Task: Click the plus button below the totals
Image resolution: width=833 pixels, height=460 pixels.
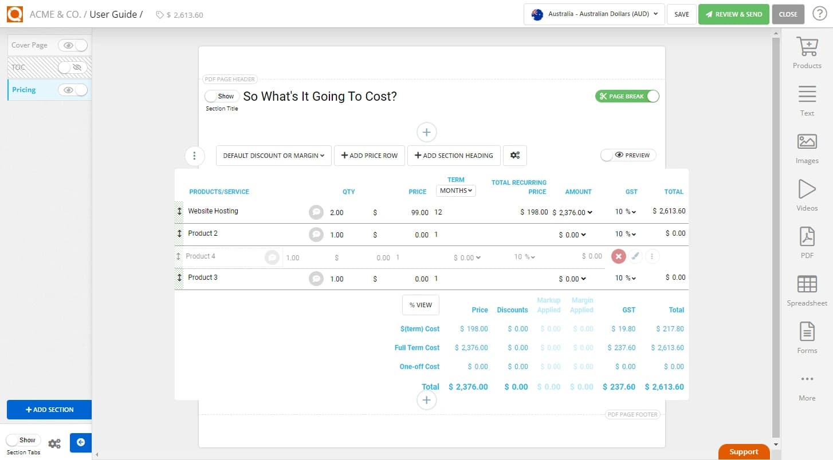Action: click(x=426, y=399)
